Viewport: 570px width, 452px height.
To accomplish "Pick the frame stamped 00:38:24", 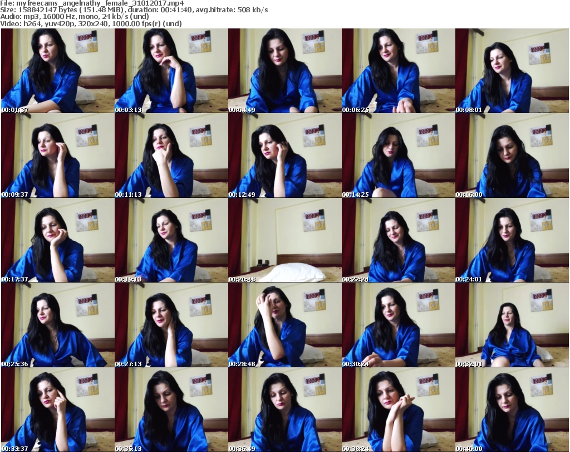I will pos(398,410).
